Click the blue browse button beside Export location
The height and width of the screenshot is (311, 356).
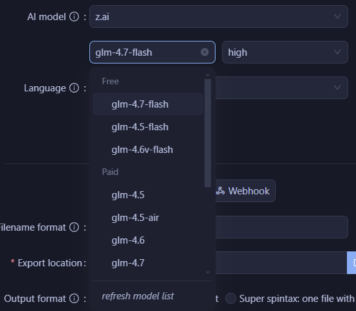click(351, 263)
